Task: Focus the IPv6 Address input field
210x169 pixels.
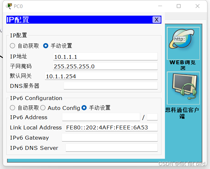Action: [101, 117]
